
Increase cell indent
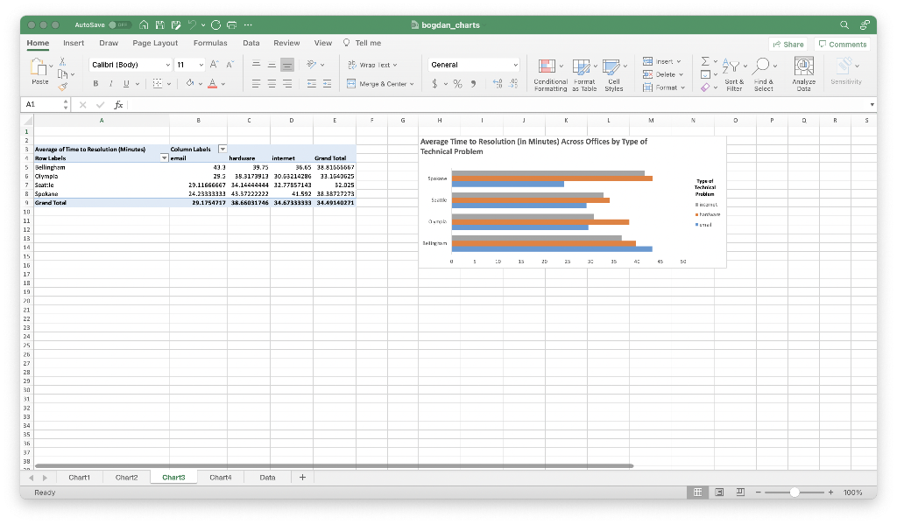328,84
